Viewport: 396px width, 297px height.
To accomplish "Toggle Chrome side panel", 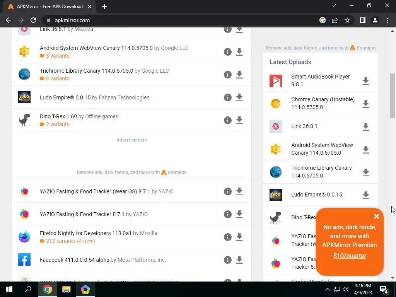I will pyautogui.click(x=363, y=20).
